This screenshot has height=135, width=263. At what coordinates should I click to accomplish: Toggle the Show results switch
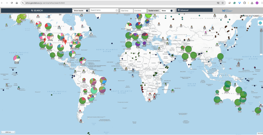pyautogui.click(x=87, y=10)
